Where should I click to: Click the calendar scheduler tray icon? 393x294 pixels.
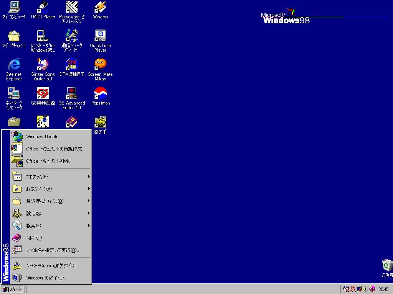(x=347, y=289)
